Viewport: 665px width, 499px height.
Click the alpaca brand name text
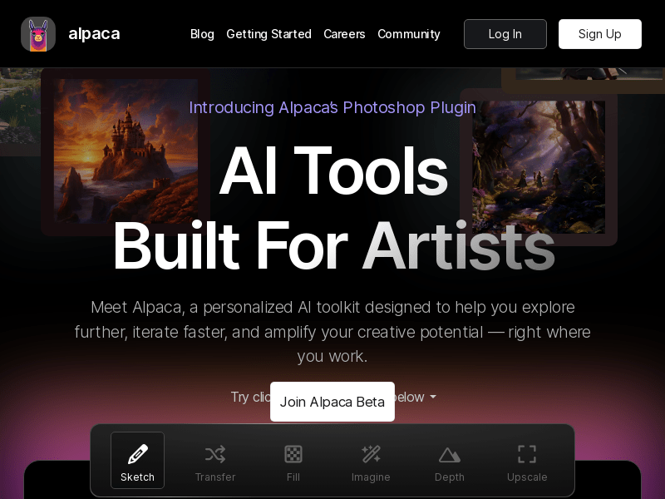point(94,34)
